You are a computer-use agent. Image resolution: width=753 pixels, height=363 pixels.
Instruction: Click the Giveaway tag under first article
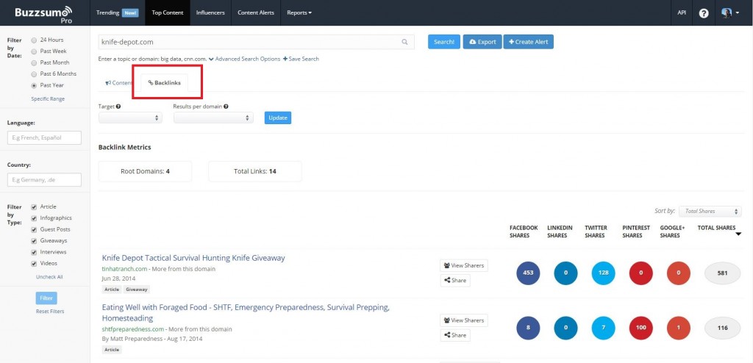137,290
